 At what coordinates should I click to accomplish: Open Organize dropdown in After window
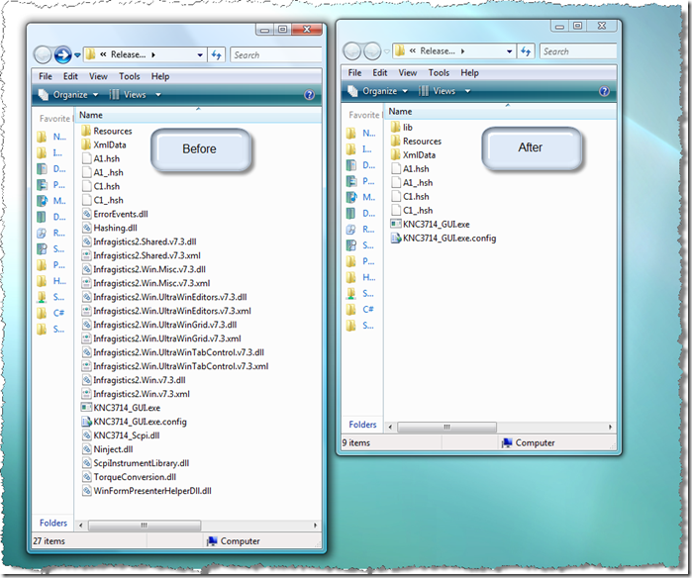click(378, 91)
